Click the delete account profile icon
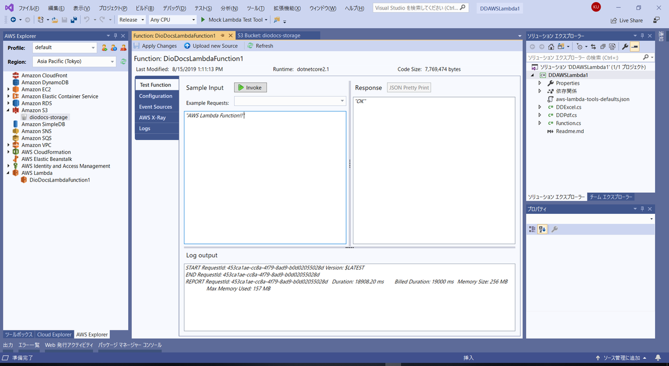The width and height of the screenshot is (669, 366). [123, 47]
